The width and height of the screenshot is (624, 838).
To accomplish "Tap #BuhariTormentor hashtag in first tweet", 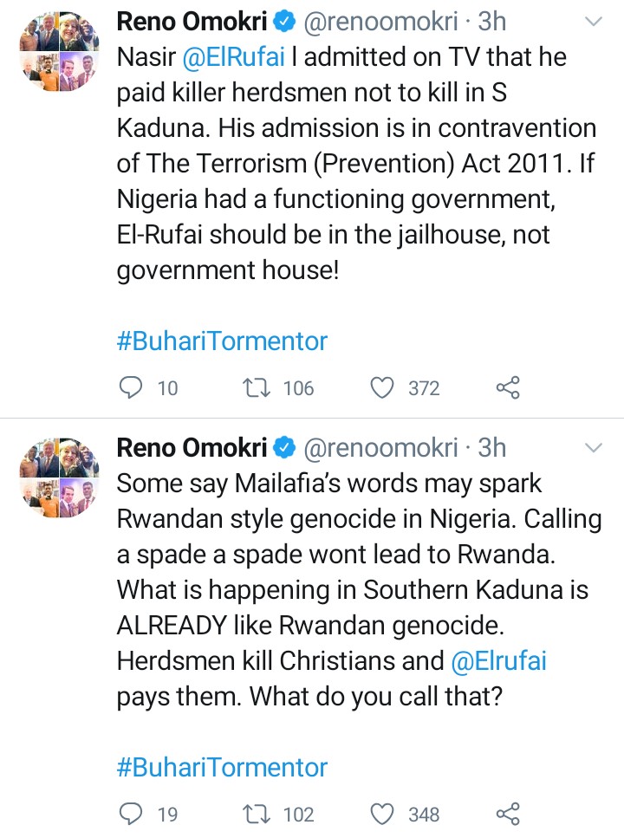I will click(x=222, y=341).
